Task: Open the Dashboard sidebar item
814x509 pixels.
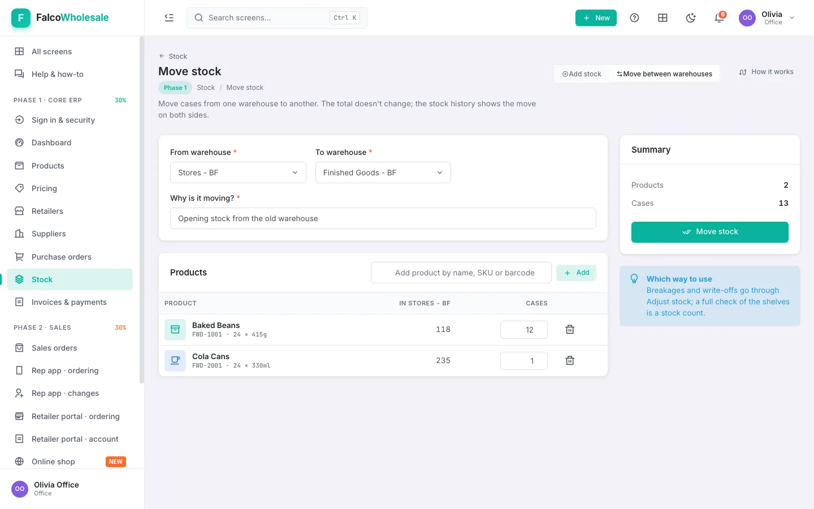Action: point(70,143)
